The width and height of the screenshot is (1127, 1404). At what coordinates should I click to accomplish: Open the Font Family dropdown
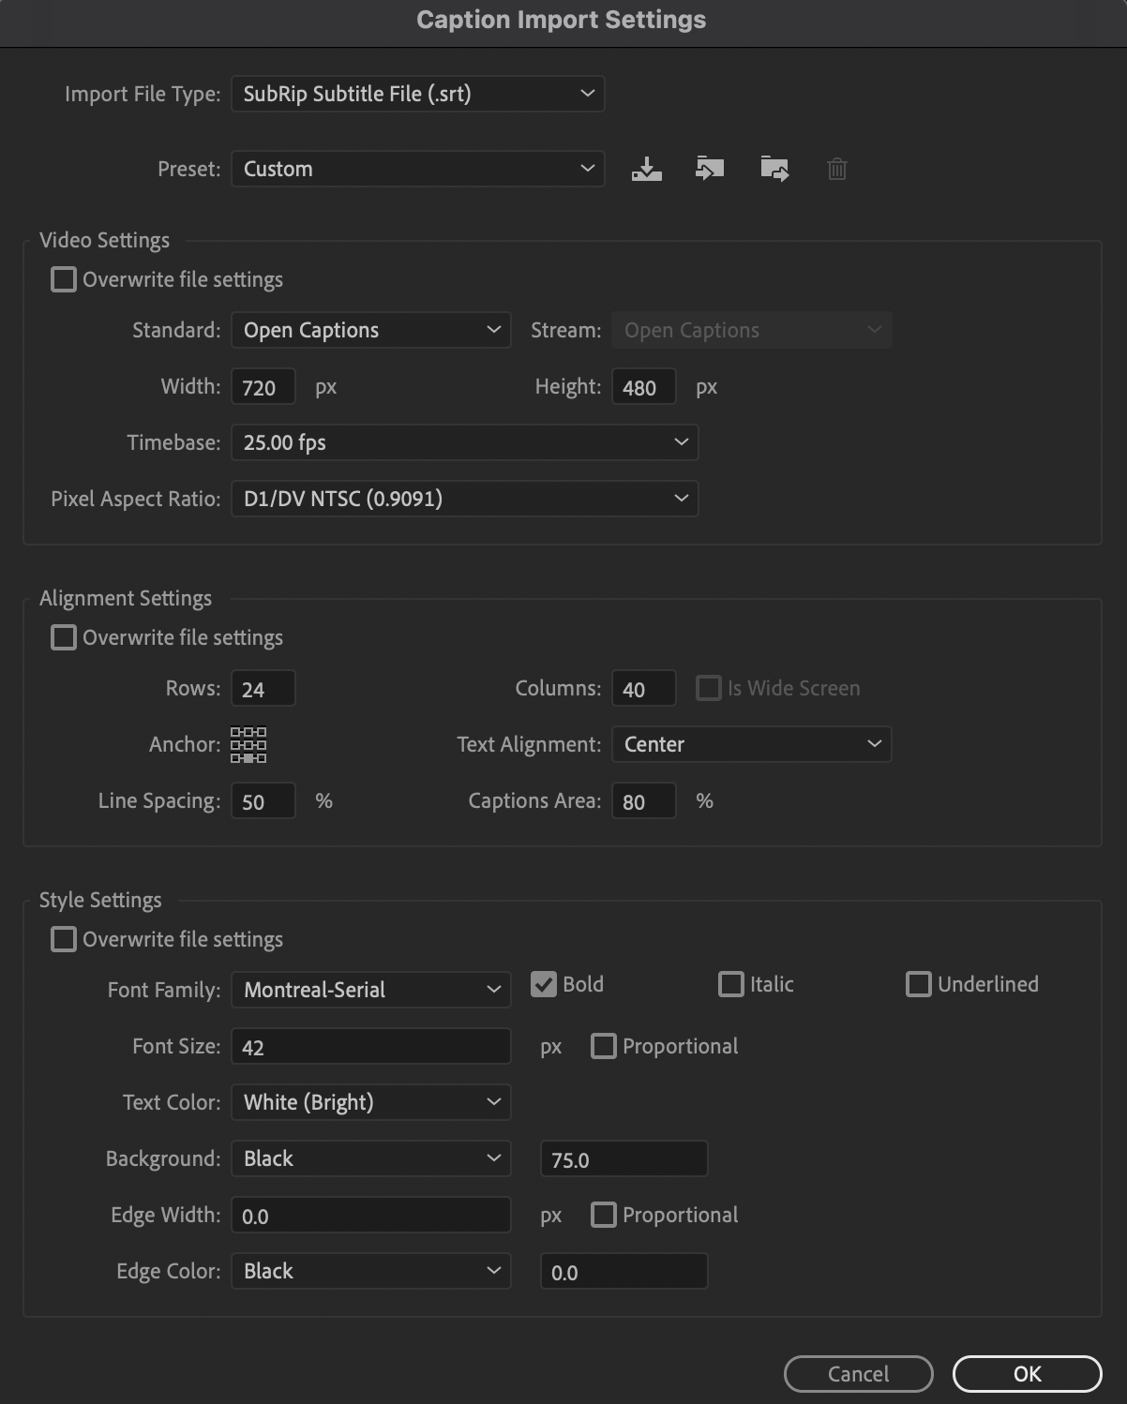[x=370, y=990]
